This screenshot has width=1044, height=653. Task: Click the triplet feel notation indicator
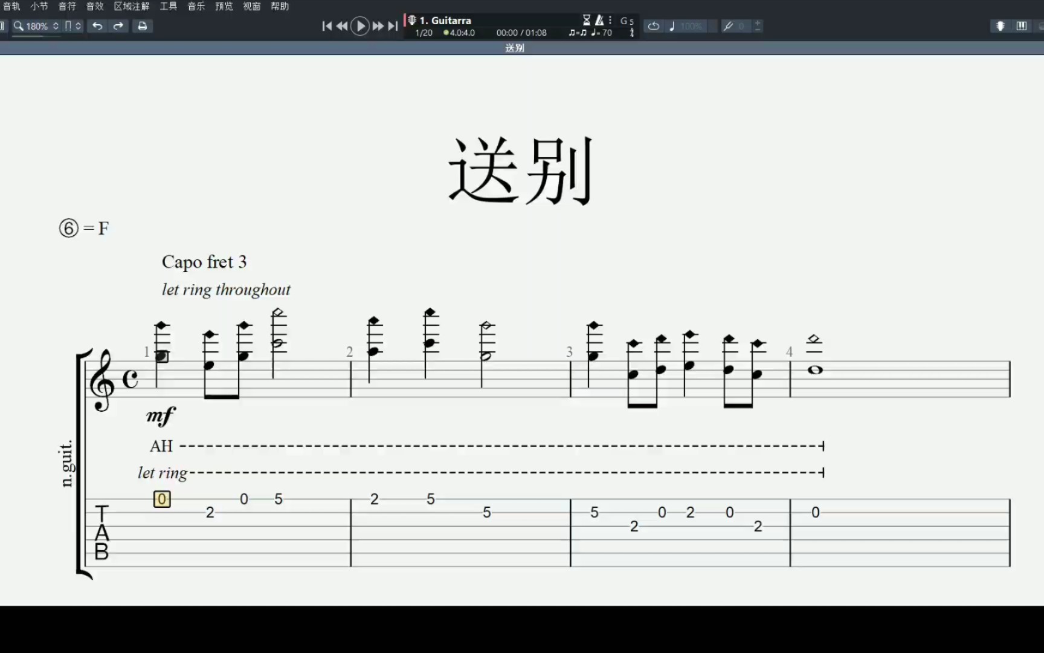click(578, 33)
